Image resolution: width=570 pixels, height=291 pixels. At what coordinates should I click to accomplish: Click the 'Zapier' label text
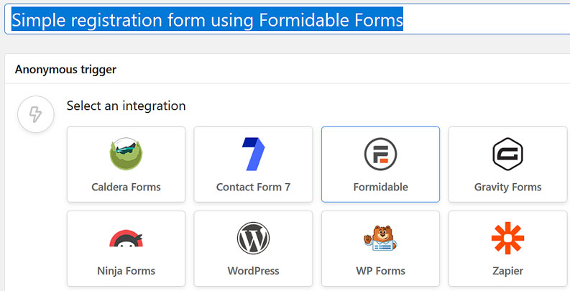pos(508,271)
